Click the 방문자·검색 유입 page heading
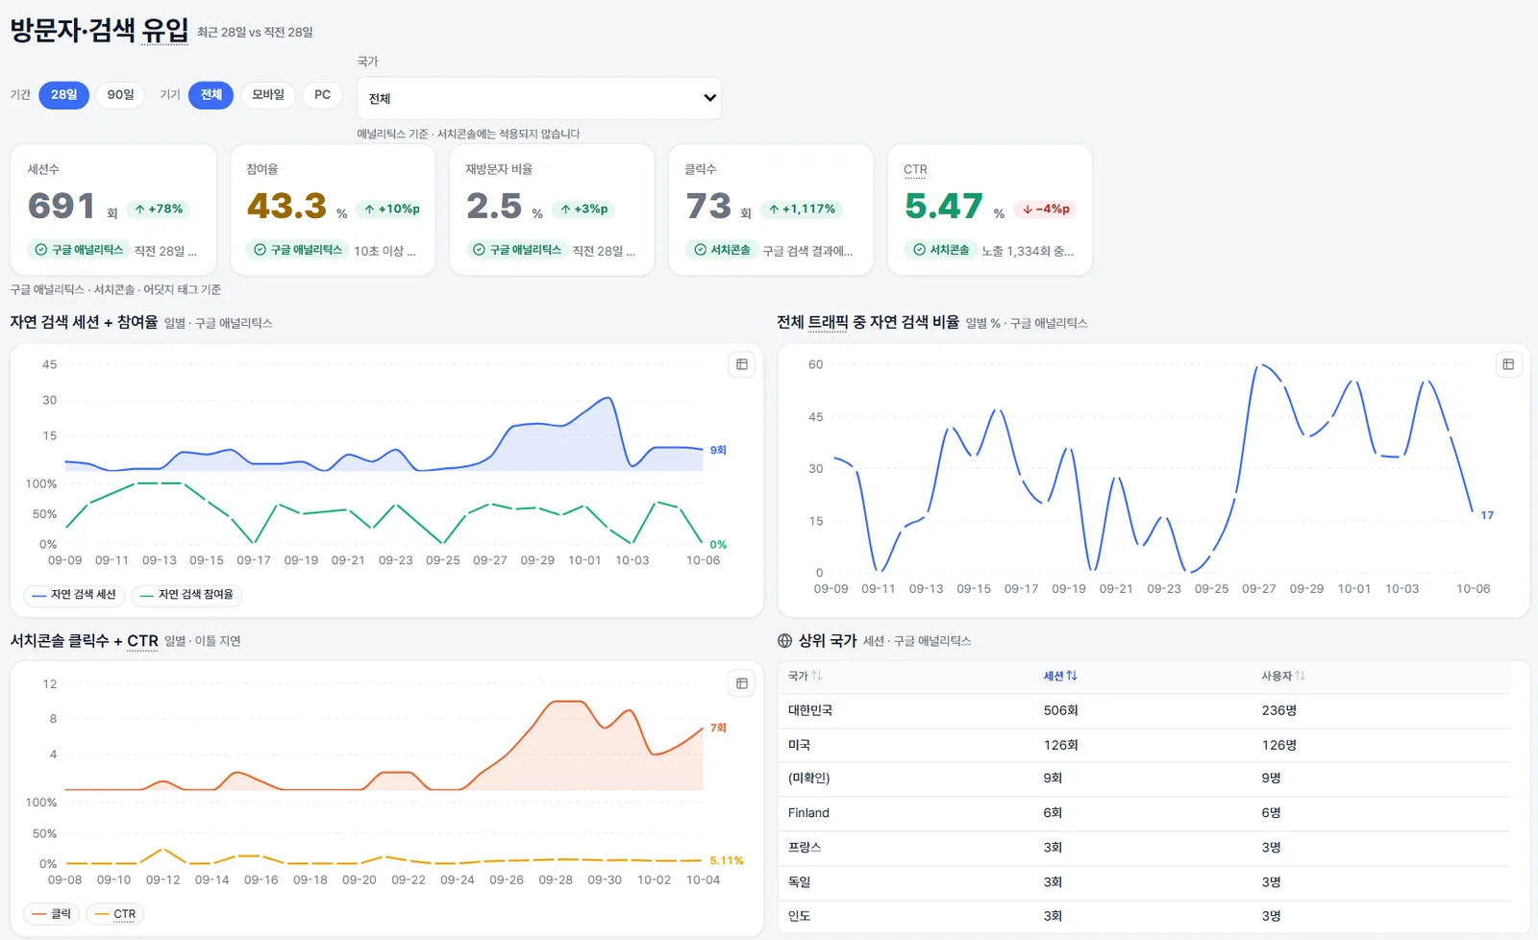Screen dimensions: 1538x940 click(x=99, y=30)
